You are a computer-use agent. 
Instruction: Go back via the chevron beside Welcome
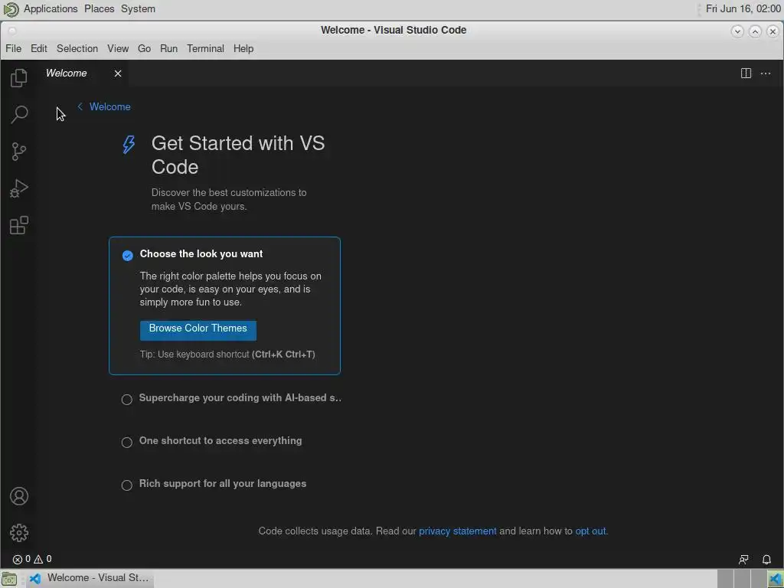point(80,106)
